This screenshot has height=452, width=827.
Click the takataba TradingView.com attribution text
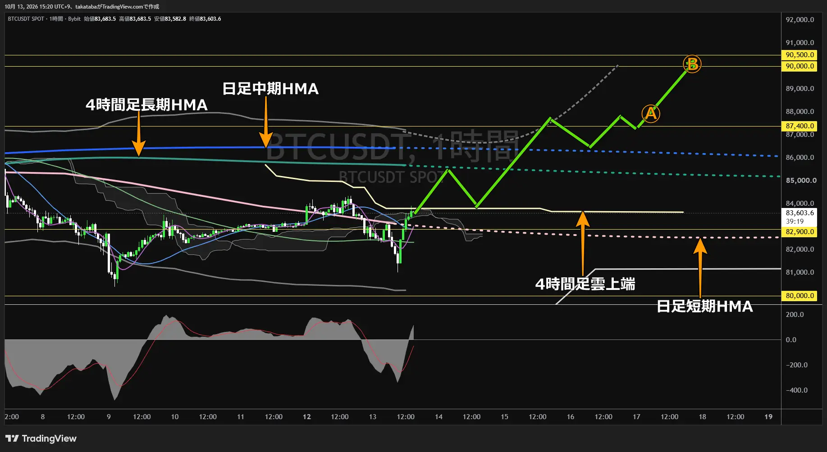click(x=117, y=7)
